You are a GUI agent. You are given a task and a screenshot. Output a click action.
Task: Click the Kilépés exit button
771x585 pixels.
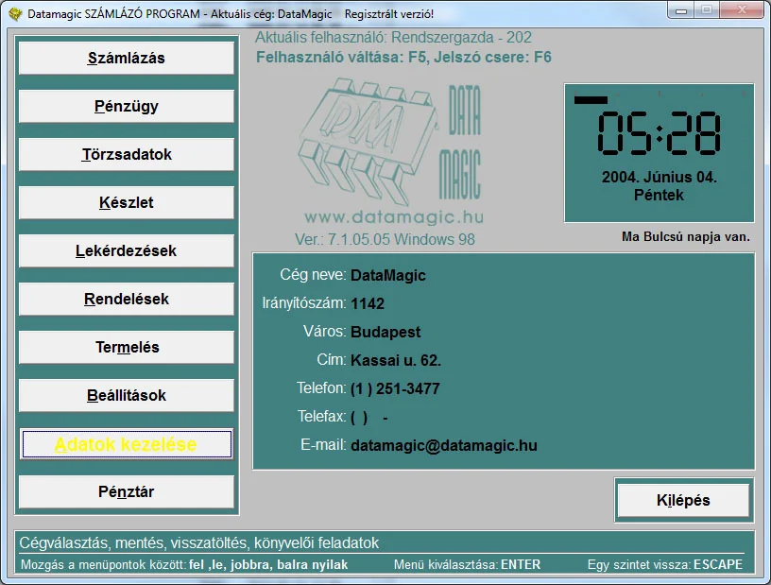(683, 500)
